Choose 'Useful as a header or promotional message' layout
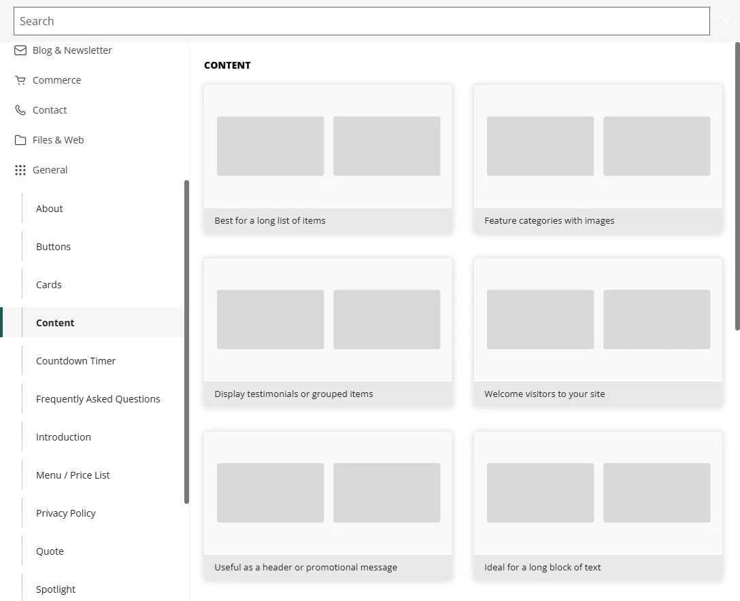This screenshot has height=601, width=740. coord(328,505)
